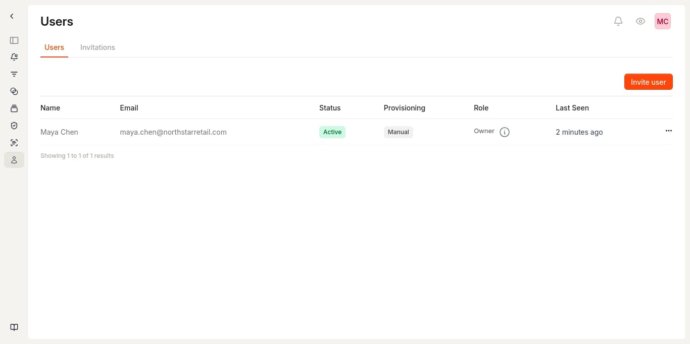Click the Name column header

(x=51, y=108)
